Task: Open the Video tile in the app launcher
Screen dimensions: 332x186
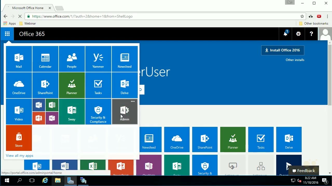Action: (19, 112)
